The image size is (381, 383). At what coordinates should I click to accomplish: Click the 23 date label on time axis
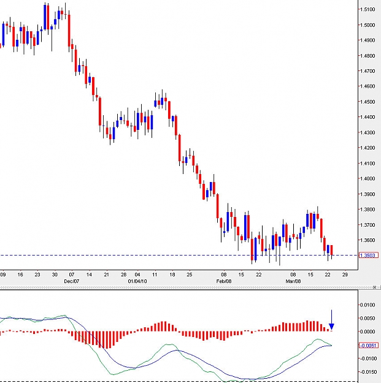tap(37, 275)
